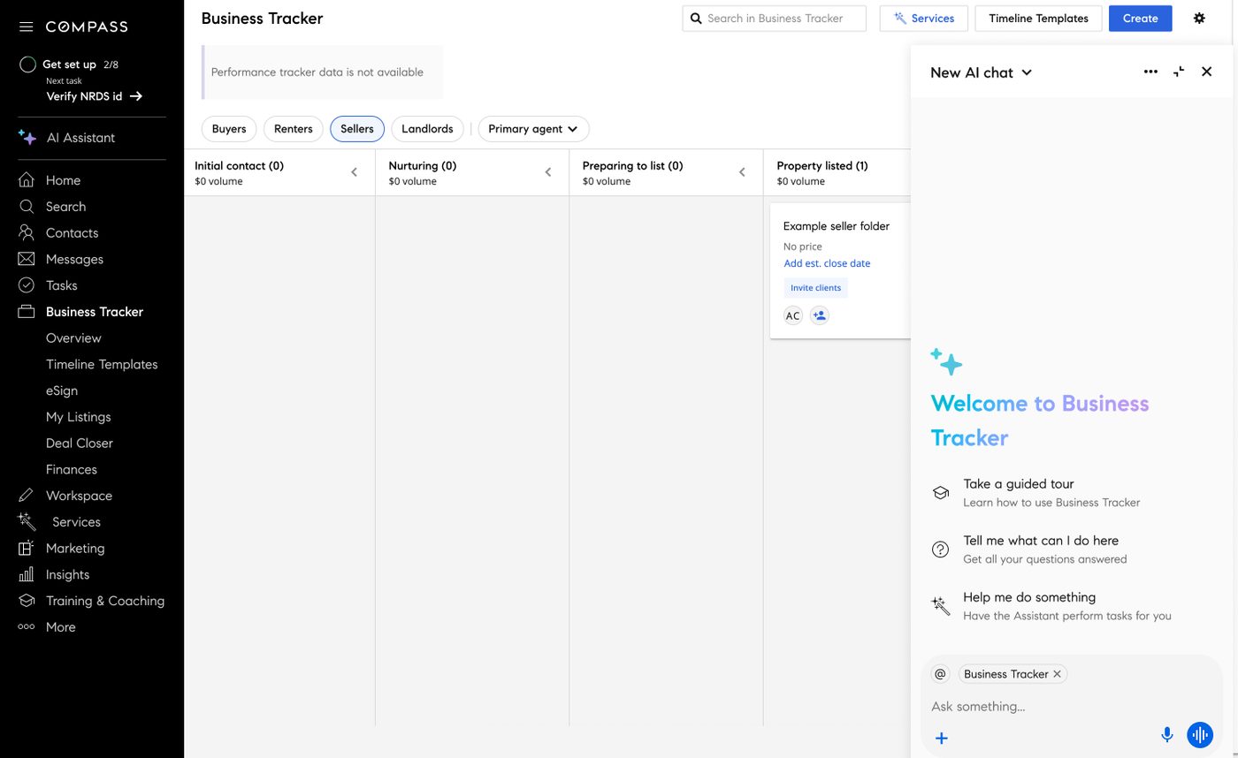Screen dimensions: 1238x758
Task: Click the Timeline Templates top button
Action: [x=1038, y=19]
